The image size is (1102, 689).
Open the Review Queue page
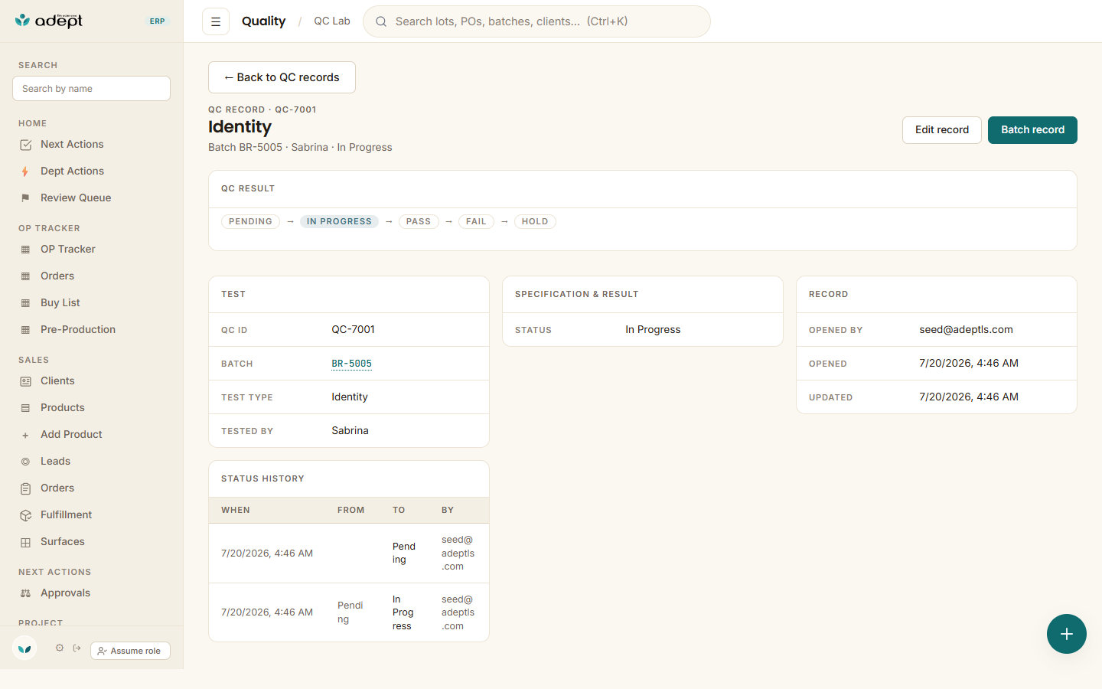click(76, 198)
